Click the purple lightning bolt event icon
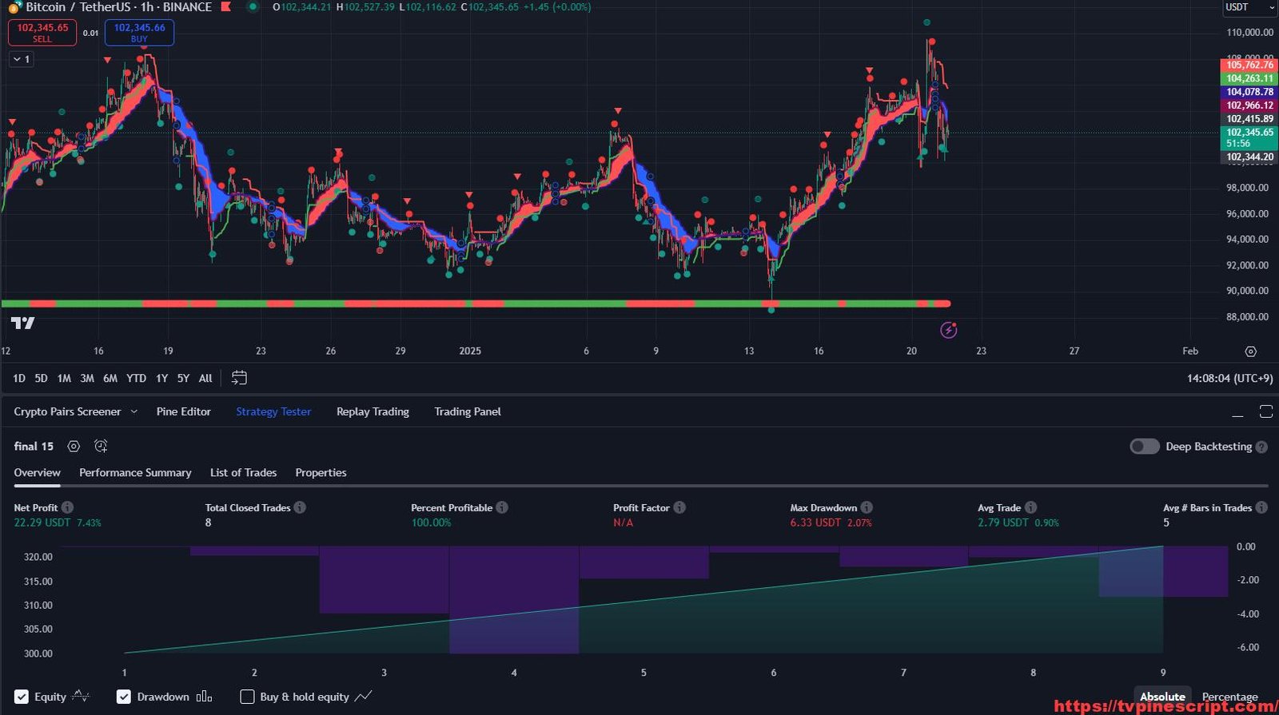Screen dimensions: 1279x715 tap(948, 330)
